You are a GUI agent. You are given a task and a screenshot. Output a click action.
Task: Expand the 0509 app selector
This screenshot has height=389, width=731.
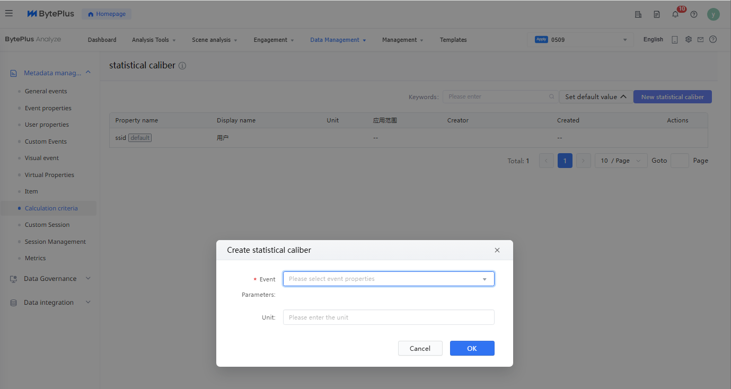[580, 40]
